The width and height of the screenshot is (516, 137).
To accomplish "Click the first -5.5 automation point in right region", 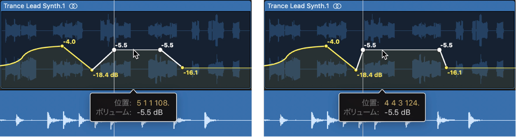I will coord(363,50).
